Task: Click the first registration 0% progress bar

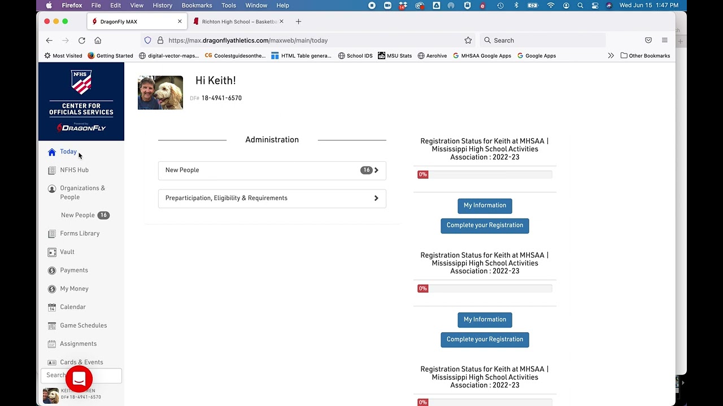Action: coord(485,175)
